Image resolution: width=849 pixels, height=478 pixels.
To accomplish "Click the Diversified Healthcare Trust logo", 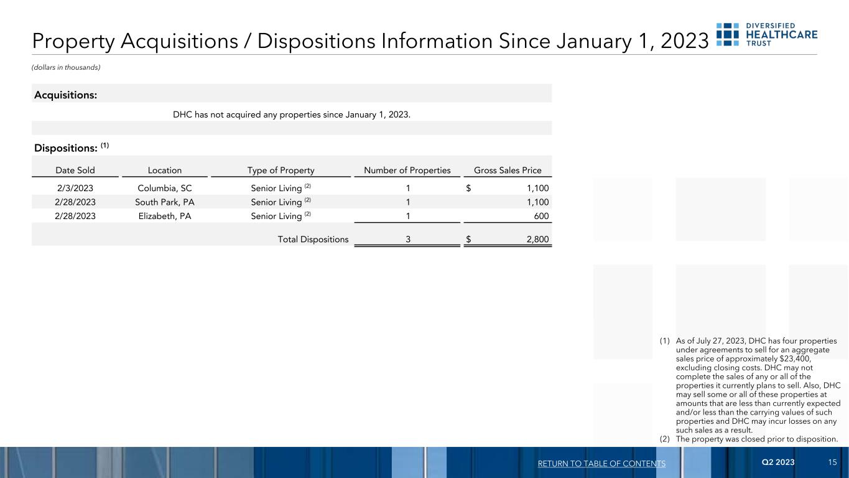I will click(x=766, y=35).
